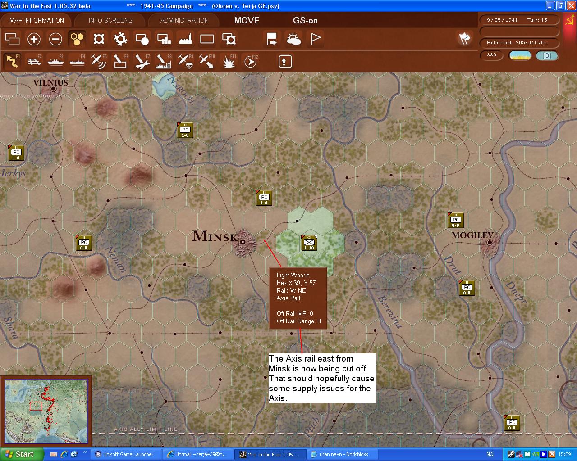Click the rectangle-with-bracket-square icon
577x461 pixels.
tap(229, 39)
